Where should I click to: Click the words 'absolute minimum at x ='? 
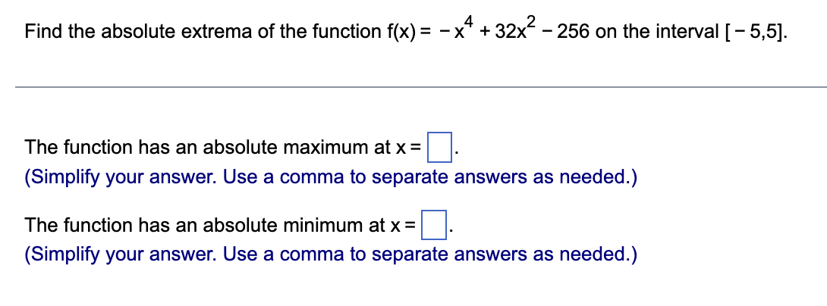pos(310,226)
